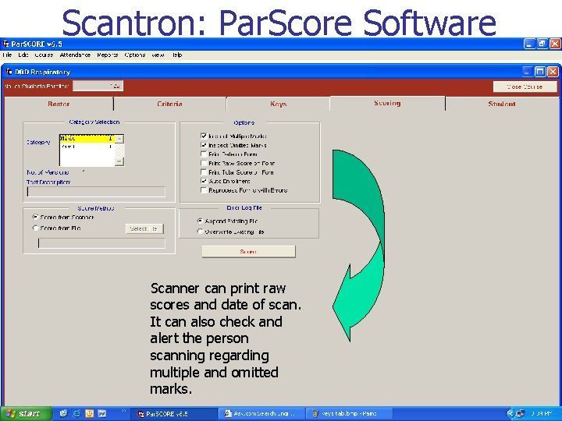Maximize the course child window
This screenshot has width=562, height=421.
pyautogui.click(x=540, y=72)
